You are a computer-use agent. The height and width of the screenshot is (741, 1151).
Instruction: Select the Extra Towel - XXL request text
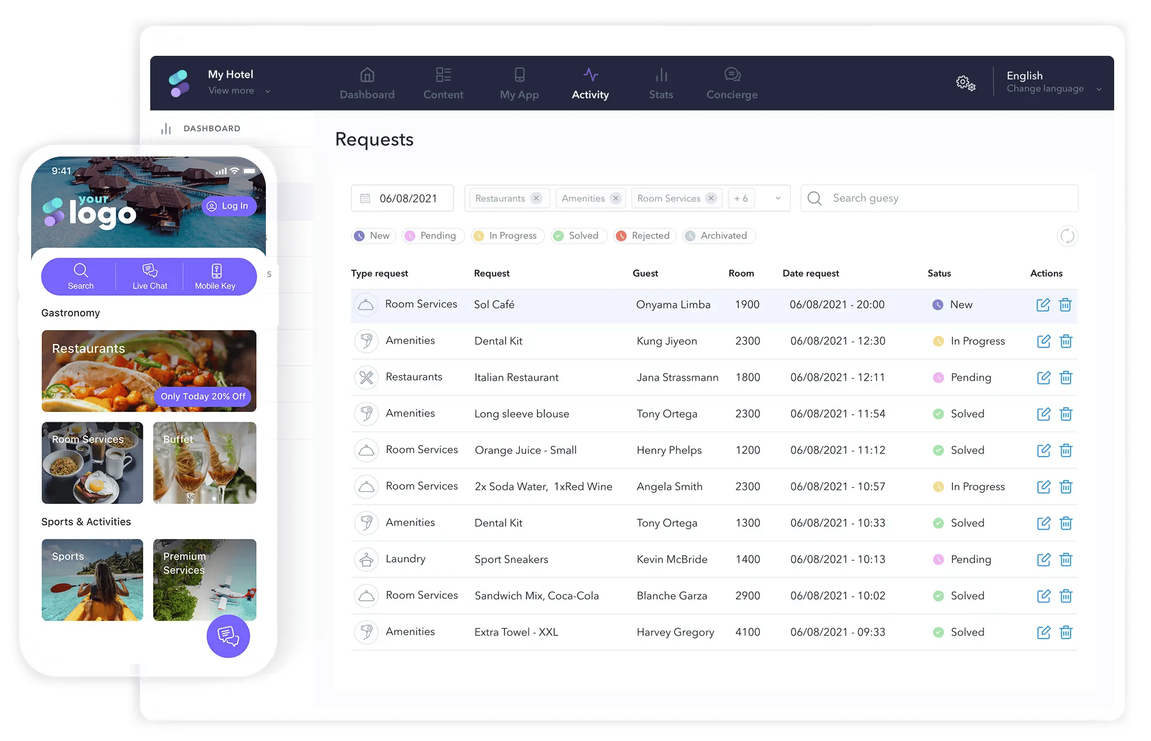pyautogui.click(x=516, y=632)
